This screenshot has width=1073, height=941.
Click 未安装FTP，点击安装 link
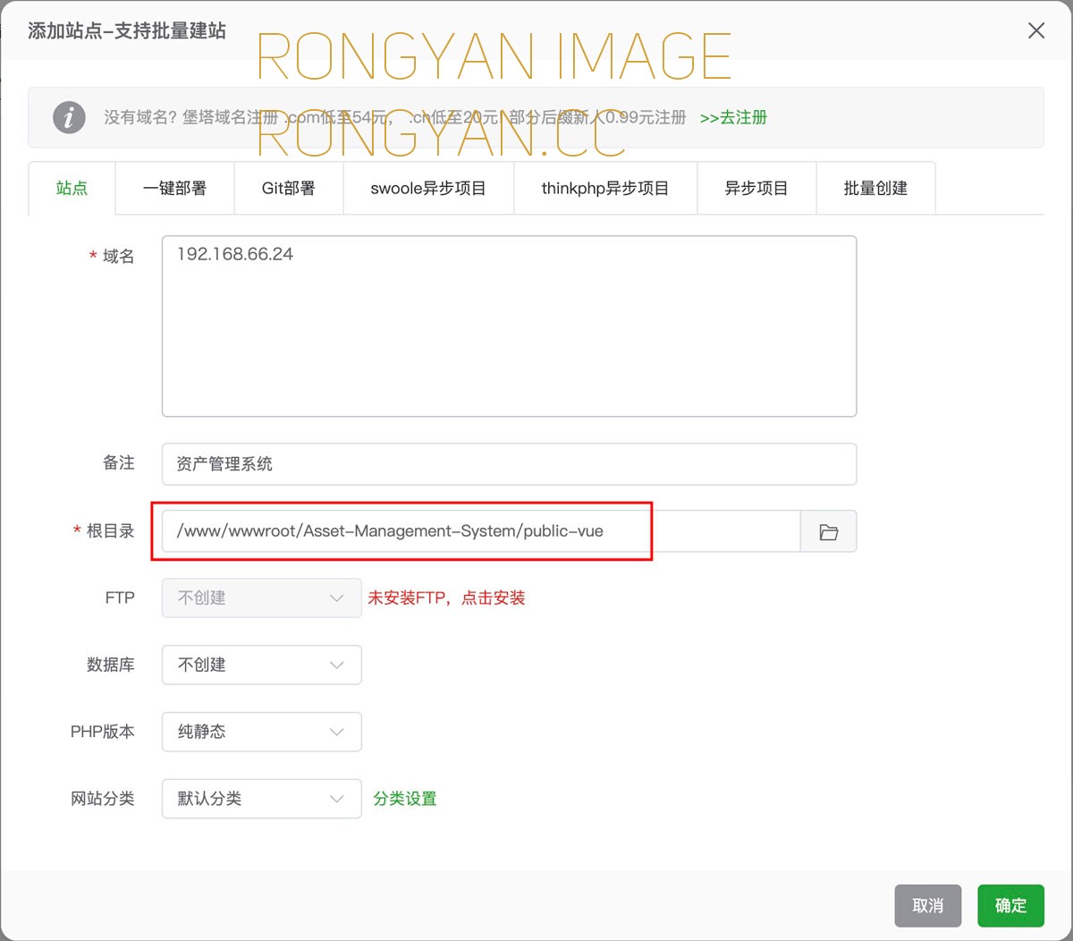[446, 598]
